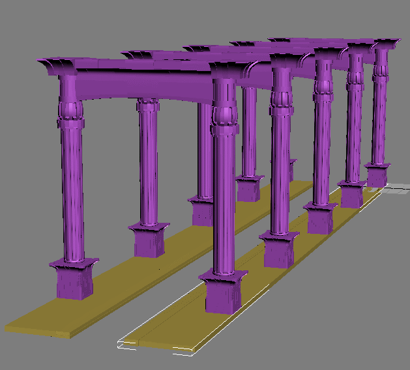The height and width of the screenshot is (370, 410).
Task: Click the third right-row column's base
Action: 321,220
